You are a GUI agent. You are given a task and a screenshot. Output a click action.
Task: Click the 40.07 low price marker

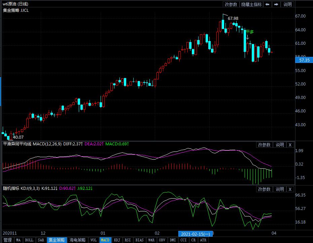pyautogui.click(x=18, y=137)
